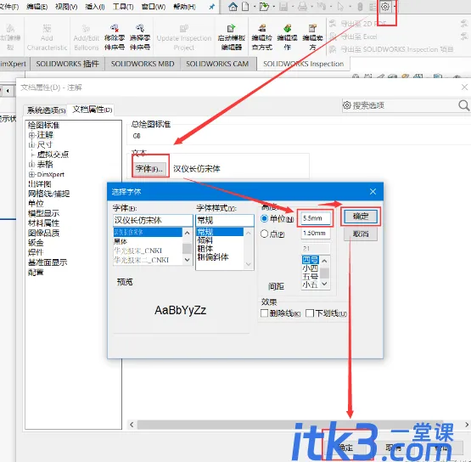Viewport: 471px width, 462px height.
Task: Open the 帮助(H) menu
Action: point(184,6)
